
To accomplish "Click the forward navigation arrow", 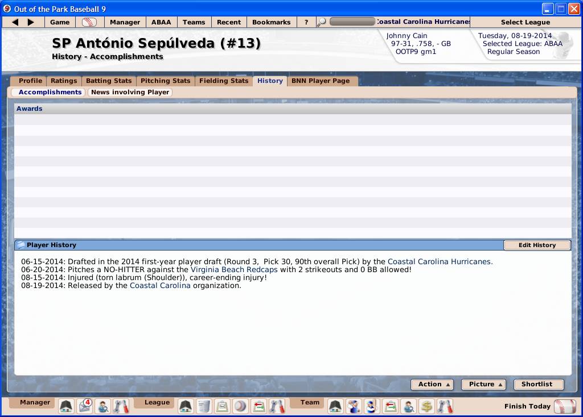I will [31, 22].
